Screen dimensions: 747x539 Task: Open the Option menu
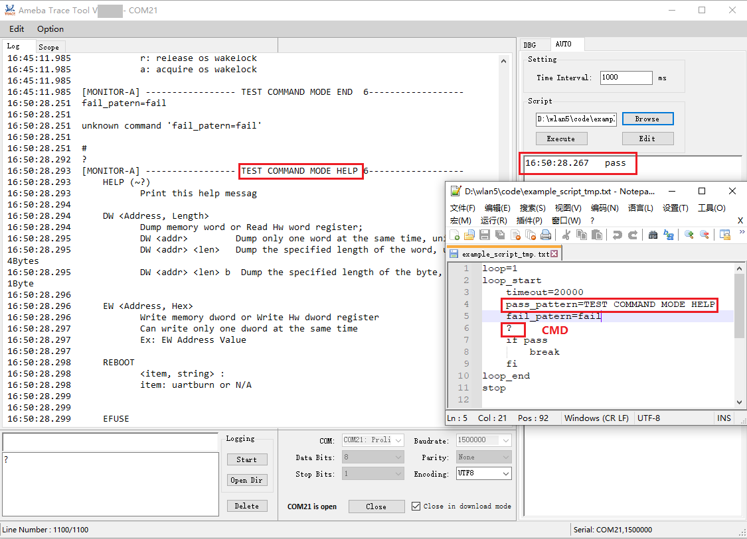(x=50, y=29)
